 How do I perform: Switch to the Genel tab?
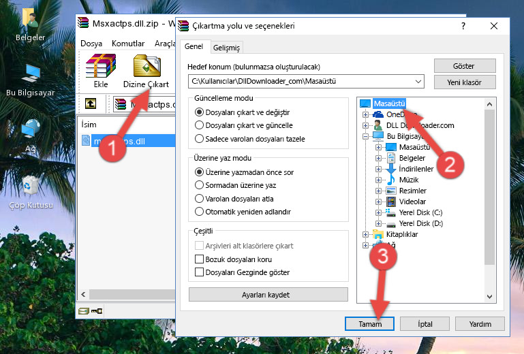click(x=194, y=46)
